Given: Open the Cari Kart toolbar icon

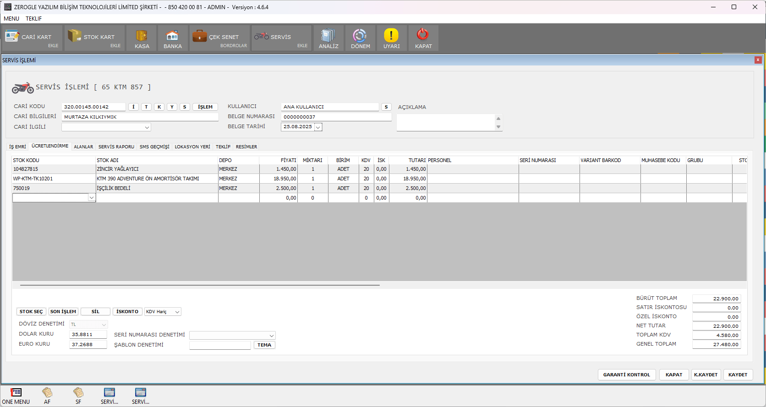Looking at the screenshot, I should (12, 36).
